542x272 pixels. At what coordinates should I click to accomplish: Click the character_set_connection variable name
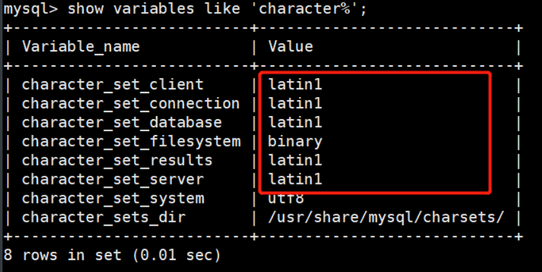[131, 103]
